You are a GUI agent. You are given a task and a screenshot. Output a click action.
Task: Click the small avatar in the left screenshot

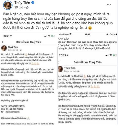click(4, 48)
